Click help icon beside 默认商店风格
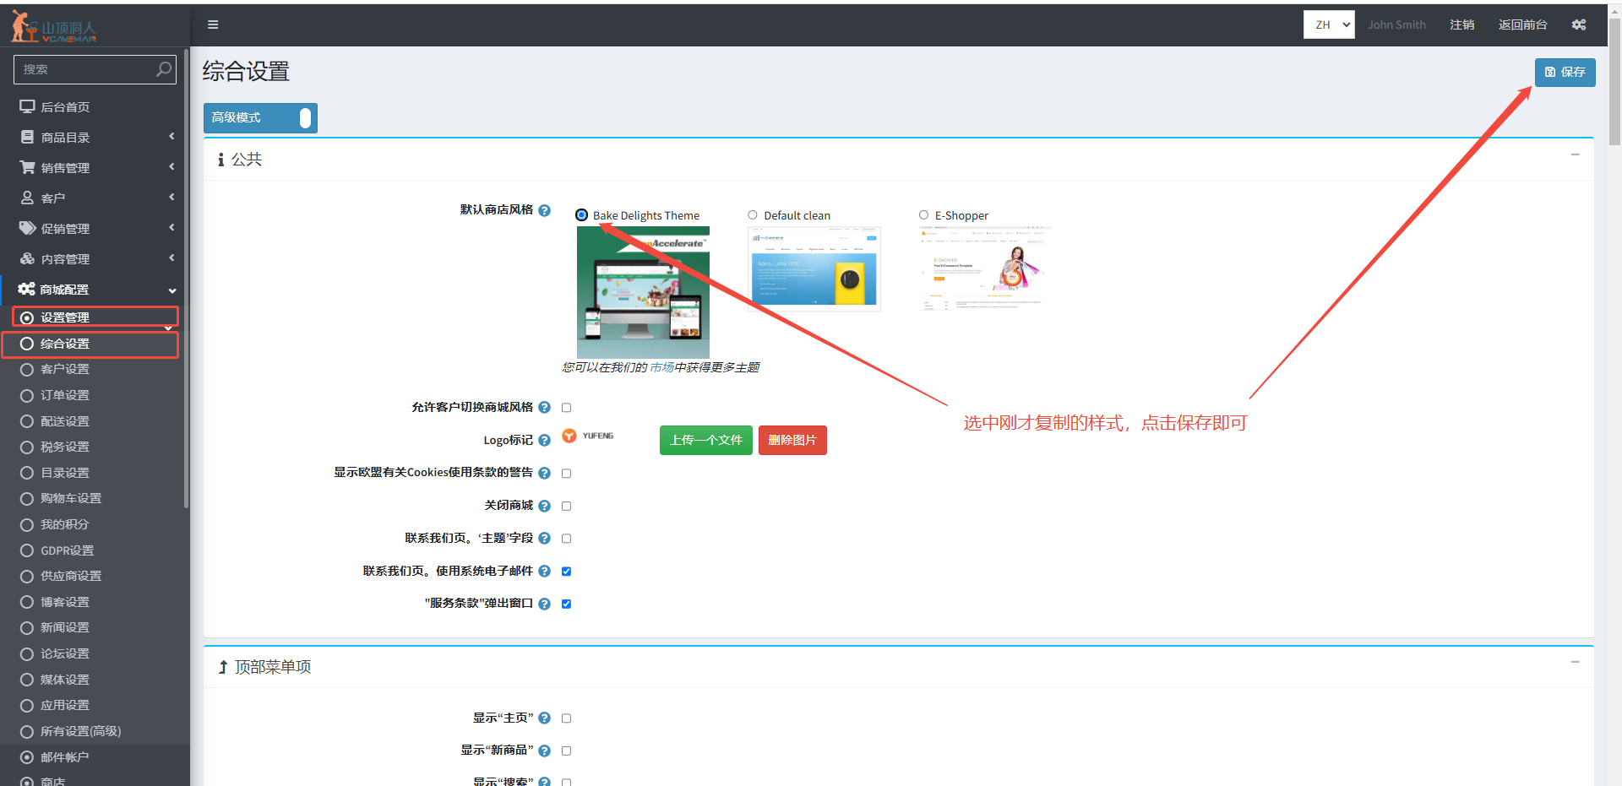This screenshot has height=786, width=1622. pyautogui.click(x=545, y=210)
